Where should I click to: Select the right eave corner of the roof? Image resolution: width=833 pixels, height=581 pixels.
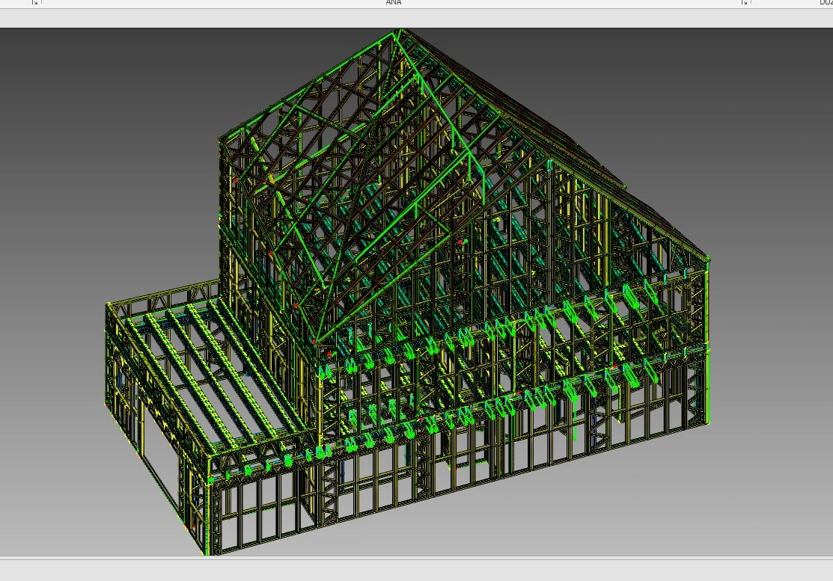707,259
